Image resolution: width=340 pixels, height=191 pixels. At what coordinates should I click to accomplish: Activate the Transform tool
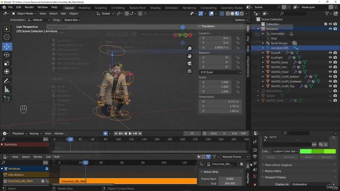pos(7,72)
